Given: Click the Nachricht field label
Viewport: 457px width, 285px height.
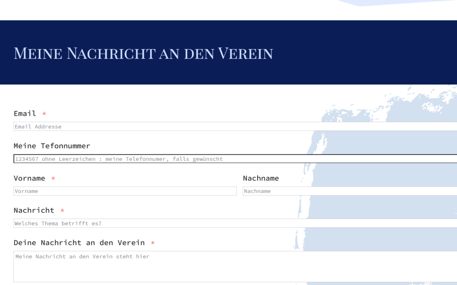Looking at the screenshot, I should (33, 210).
